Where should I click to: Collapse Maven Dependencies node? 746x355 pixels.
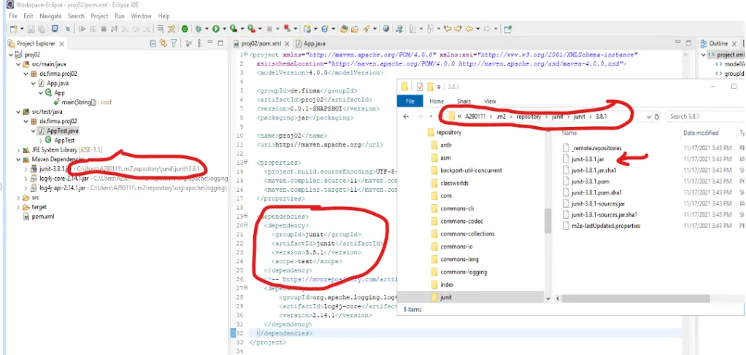pyautogui.click(x=18, y=160)
